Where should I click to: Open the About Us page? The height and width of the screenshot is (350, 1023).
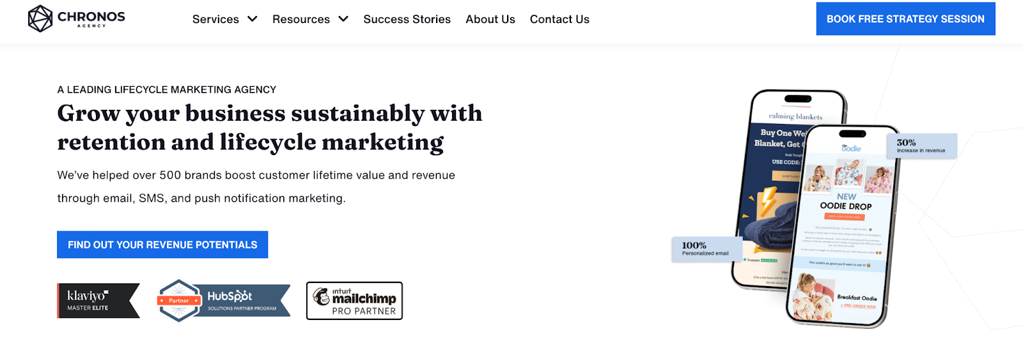(x=490, y=19)
